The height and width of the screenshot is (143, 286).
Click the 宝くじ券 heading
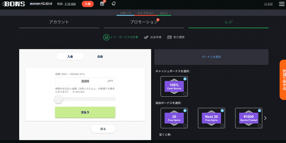(165, 135)
